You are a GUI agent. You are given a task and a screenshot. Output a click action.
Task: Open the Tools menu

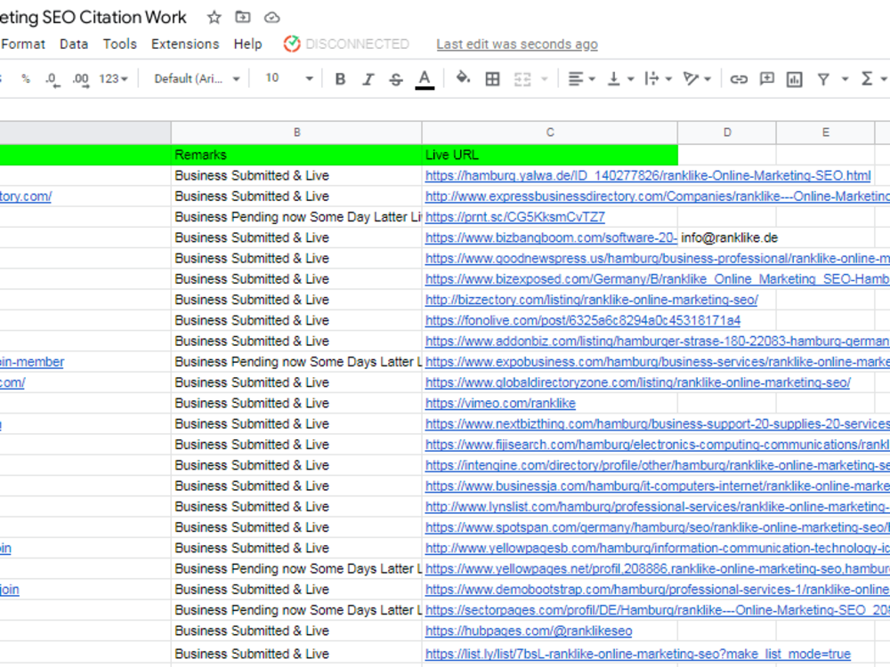pos(120,44)
